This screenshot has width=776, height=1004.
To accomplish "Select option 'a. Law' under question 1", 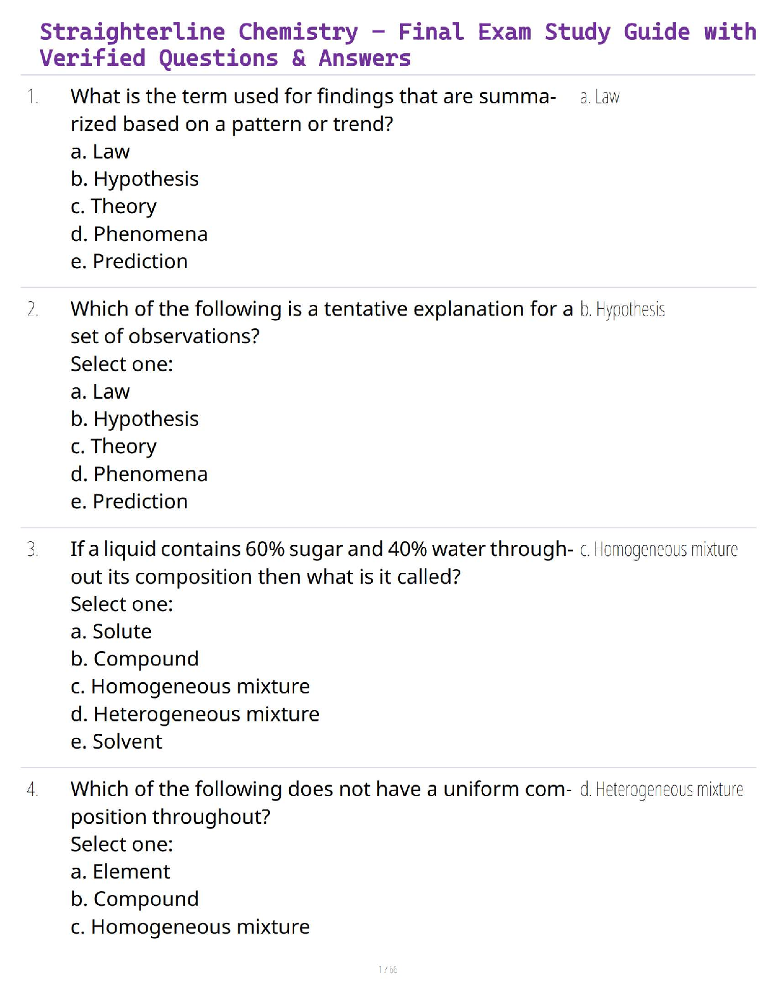I will click(x=100, y=151).
